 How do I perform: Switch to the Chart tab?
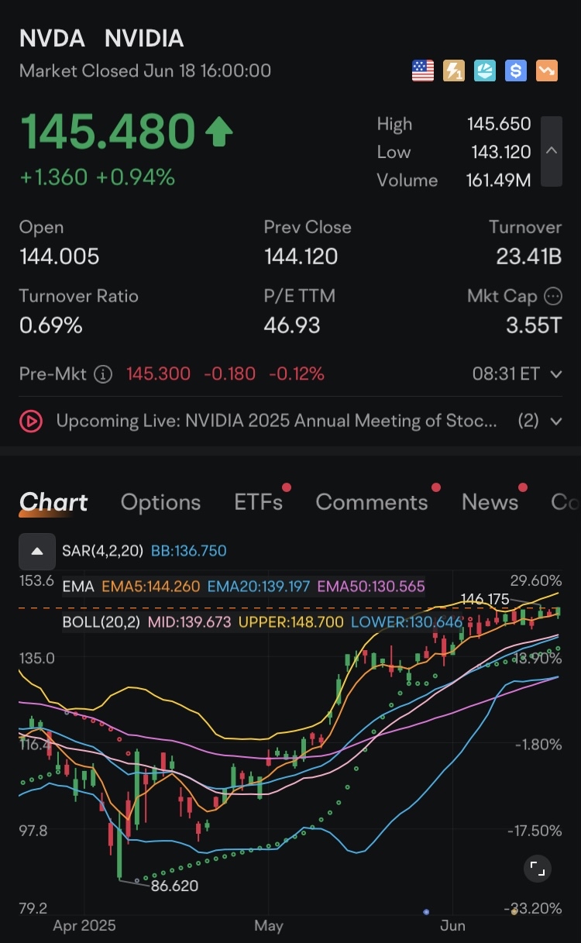53,502
